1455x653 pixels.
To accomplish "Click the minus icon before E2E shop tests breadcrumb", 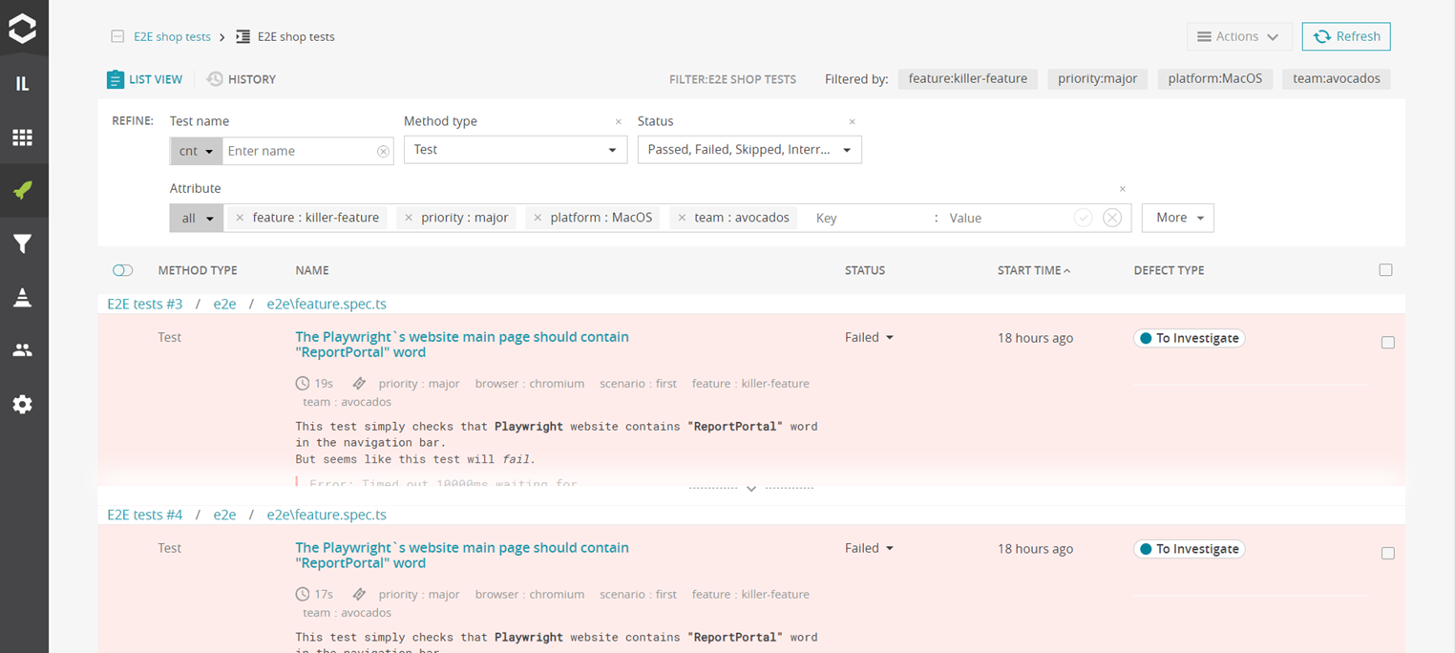I will pyautogui.click(x=117, y=37).
